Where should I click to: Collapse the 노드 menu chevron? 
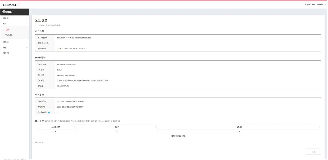[x=27, y=24]
